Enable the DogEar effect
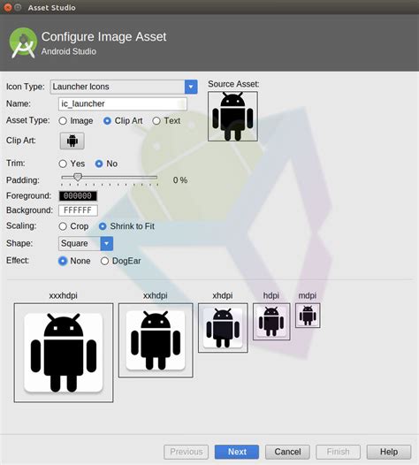 pyautogui.click(x=104, y=262)
